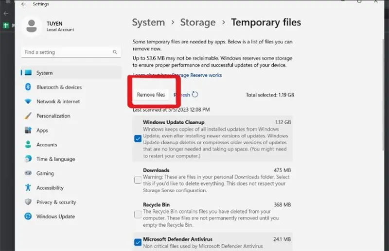This screenshot has width=389, height=251.
Task: Click the Windows Update Cleanup title
Action: tap(174, 122)
